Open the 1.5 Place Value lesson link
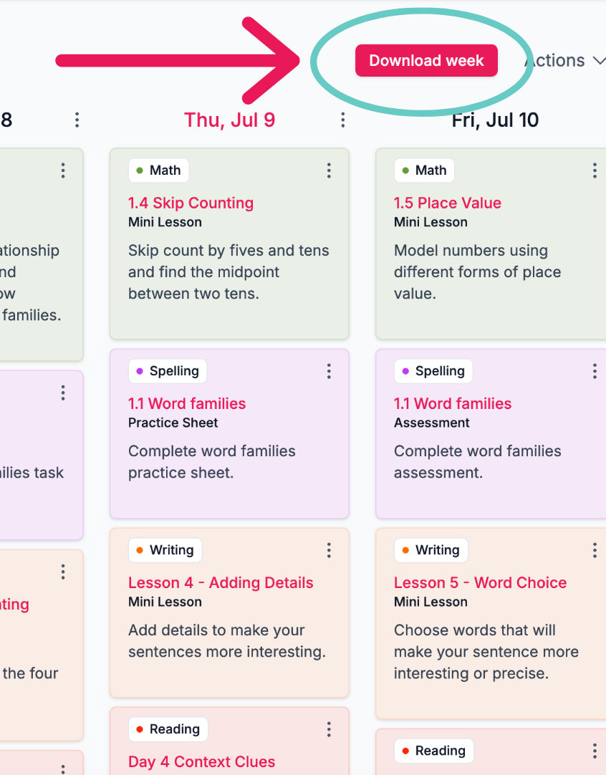 click(447, 203)
